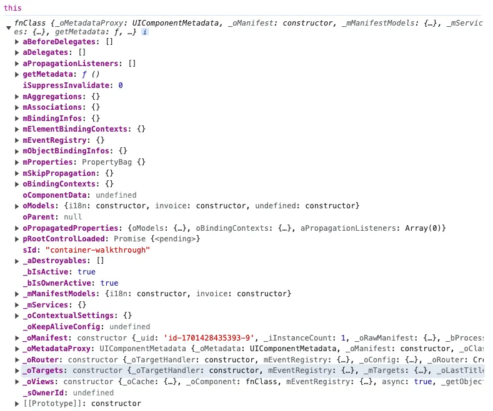The height and width of the screenshot is (411, 493).
Task: Expand mProperties PropertyBag
Action: [x=17, y=162]
